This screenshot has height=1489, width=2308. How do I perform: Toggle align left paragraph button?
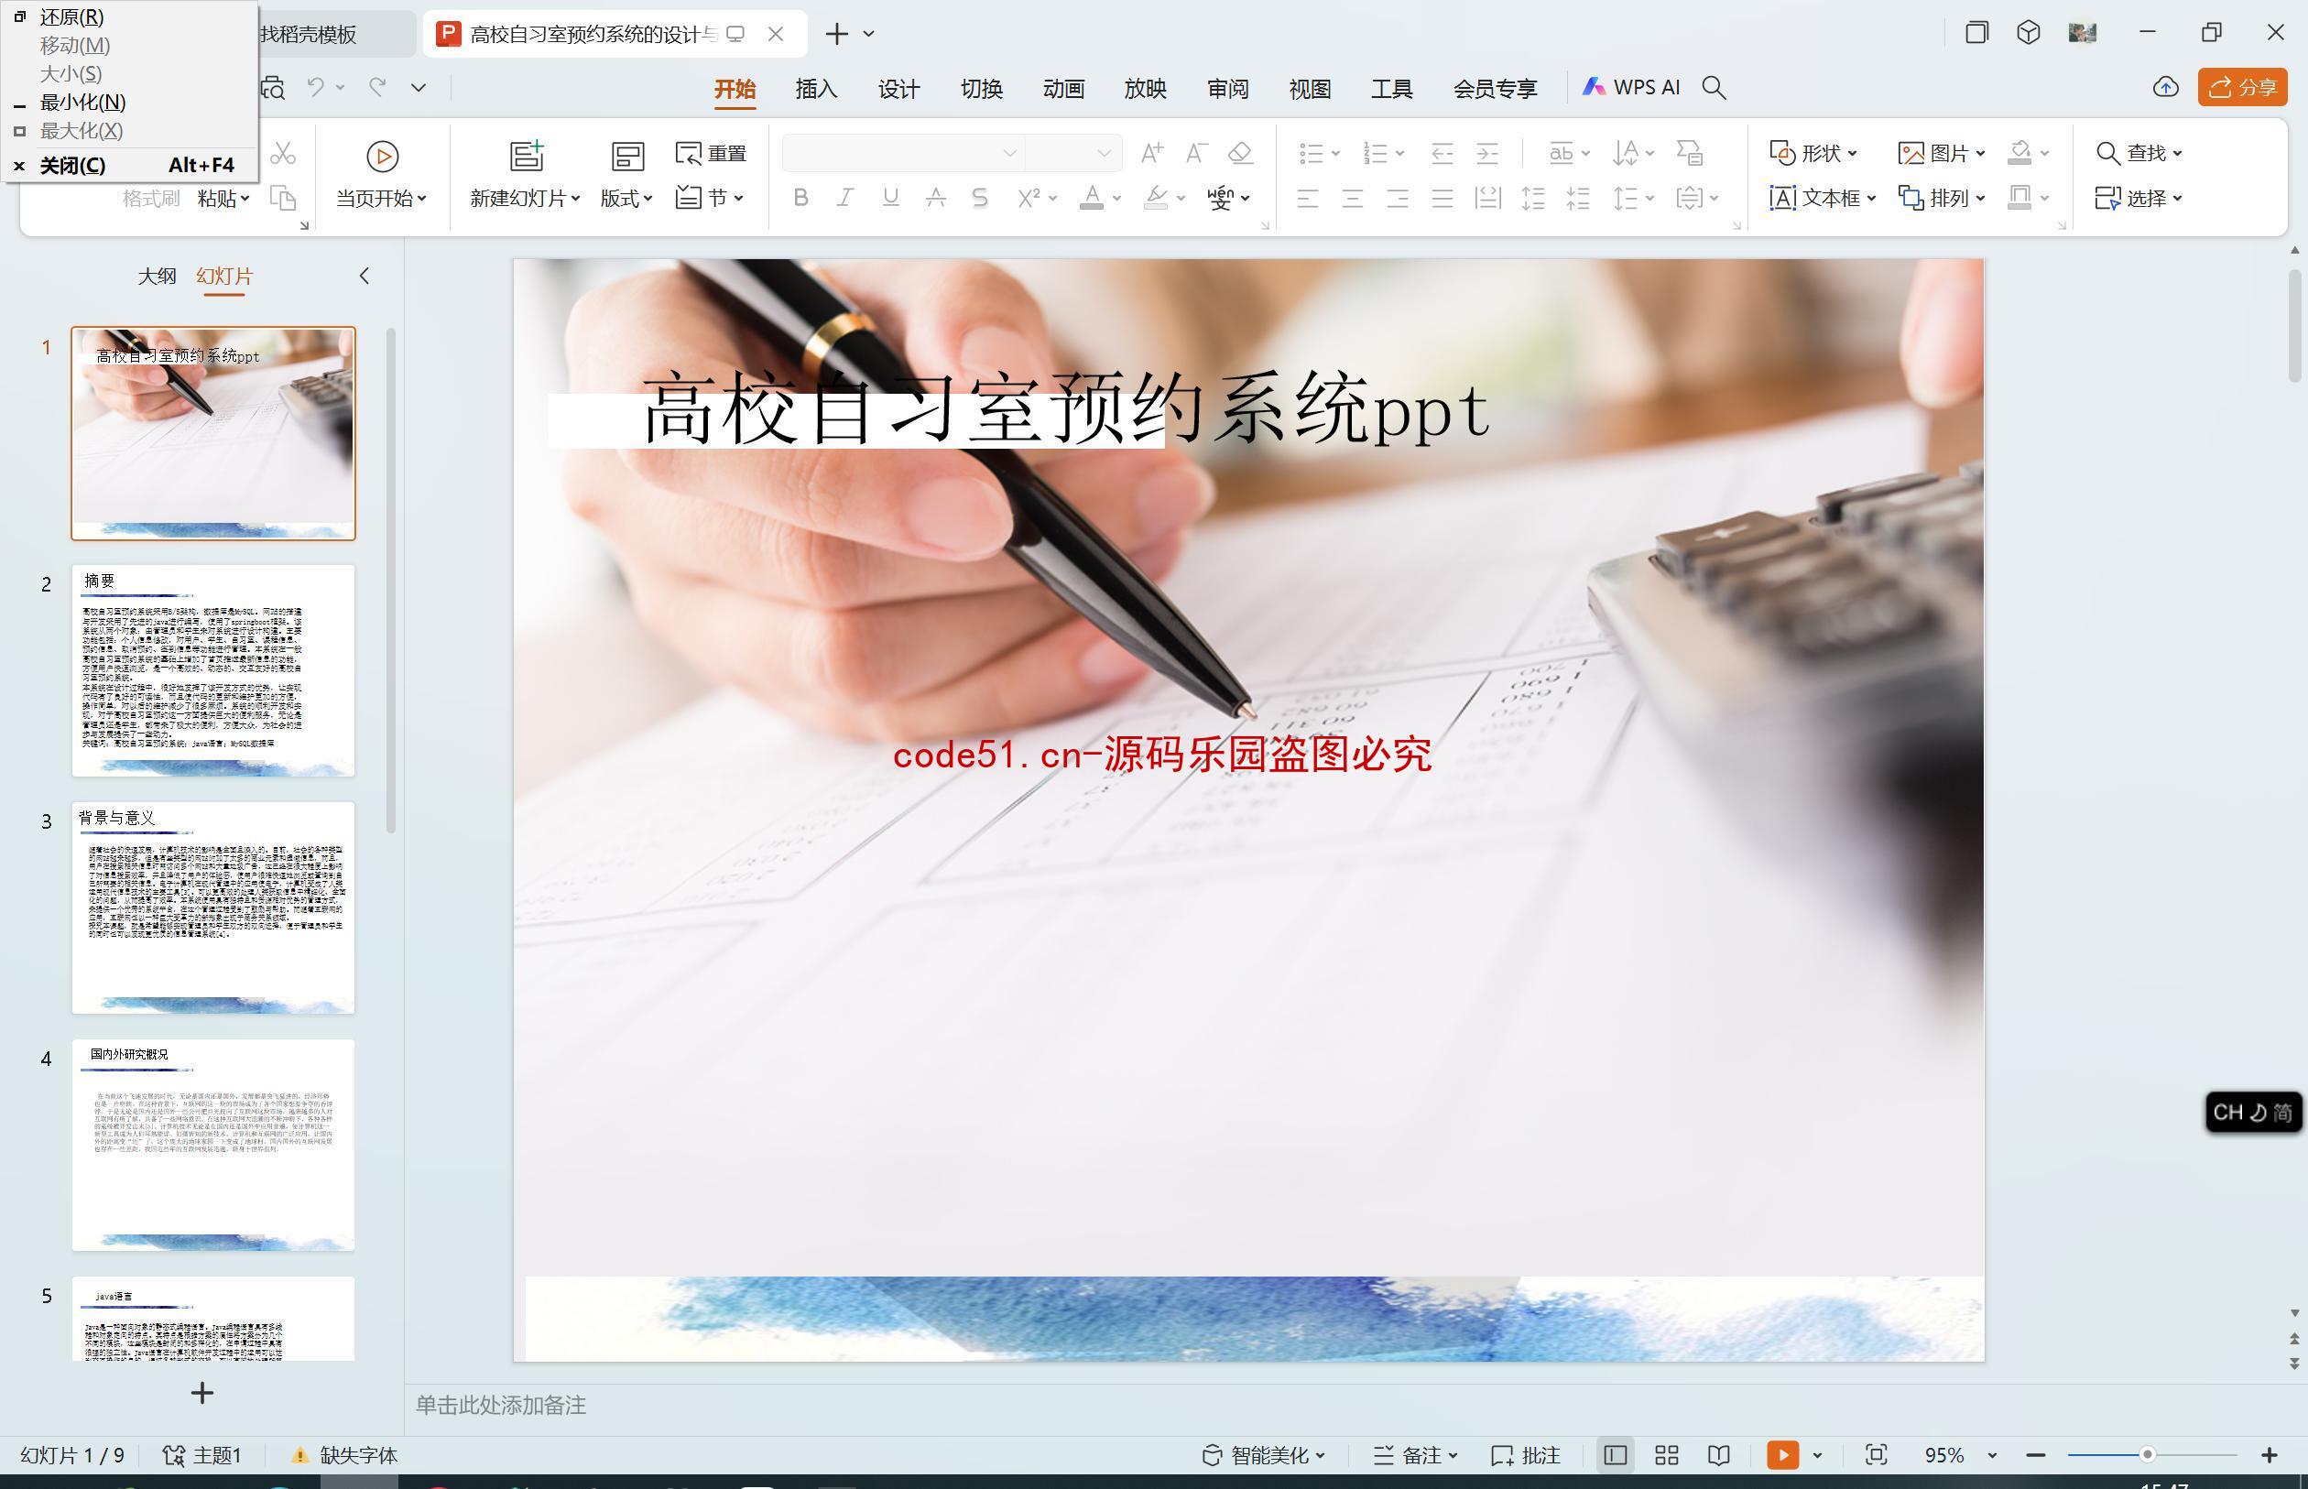pyautogui.click(x=1307, y=198)
